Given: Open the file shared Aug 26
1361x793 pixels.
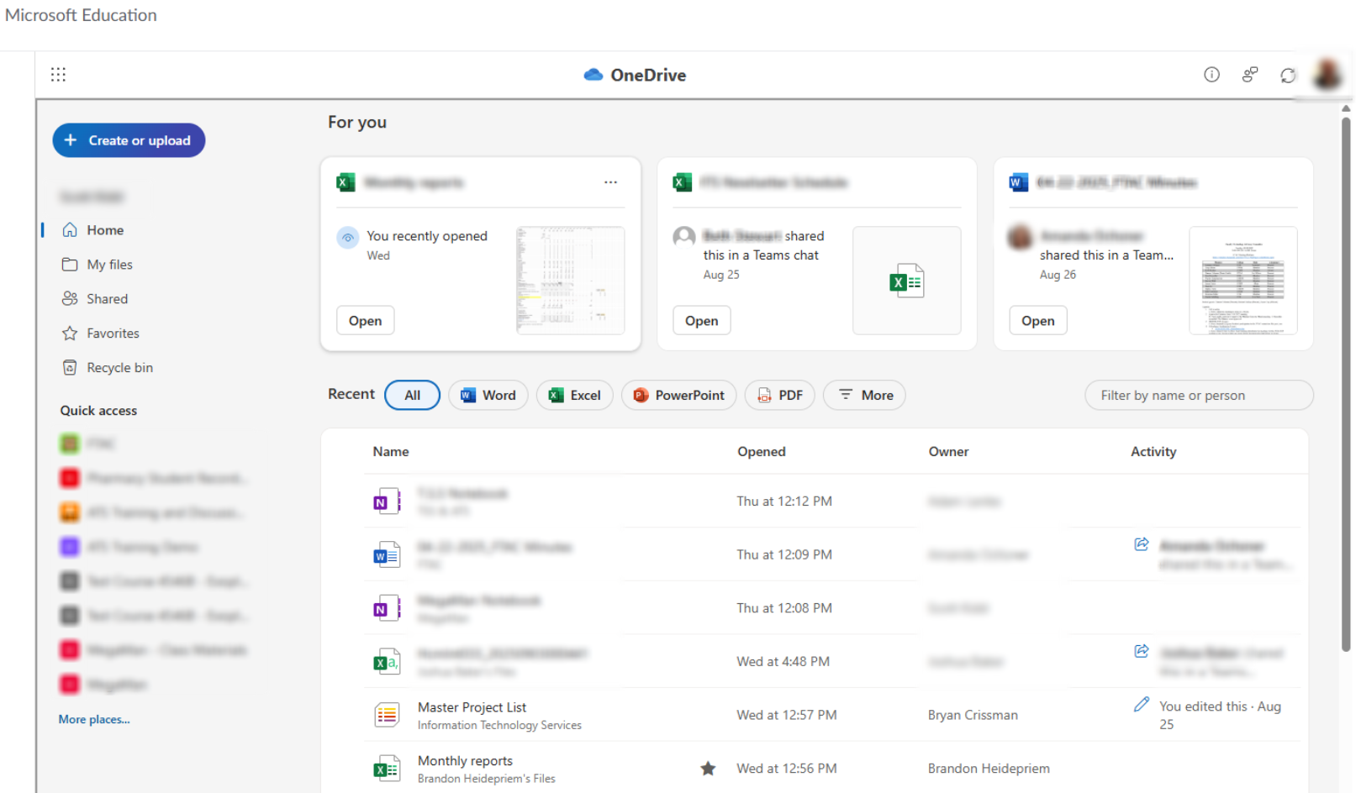Looking at the screenshot, I should pyautogui.click(x=1037, y=321).
